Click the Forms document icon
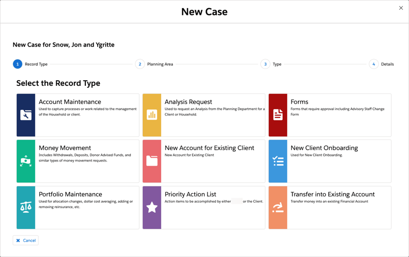Image resolution: width=409 pixels, height=257 pixels. pyautogui.click(x=278, y=115)
